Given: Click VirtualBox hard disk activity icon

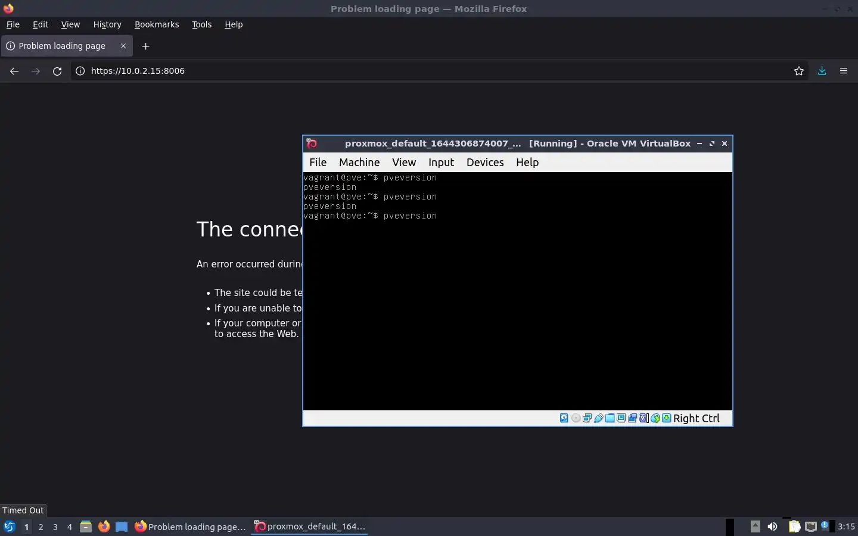Looking at the screenshot, I should coord(564,418).
